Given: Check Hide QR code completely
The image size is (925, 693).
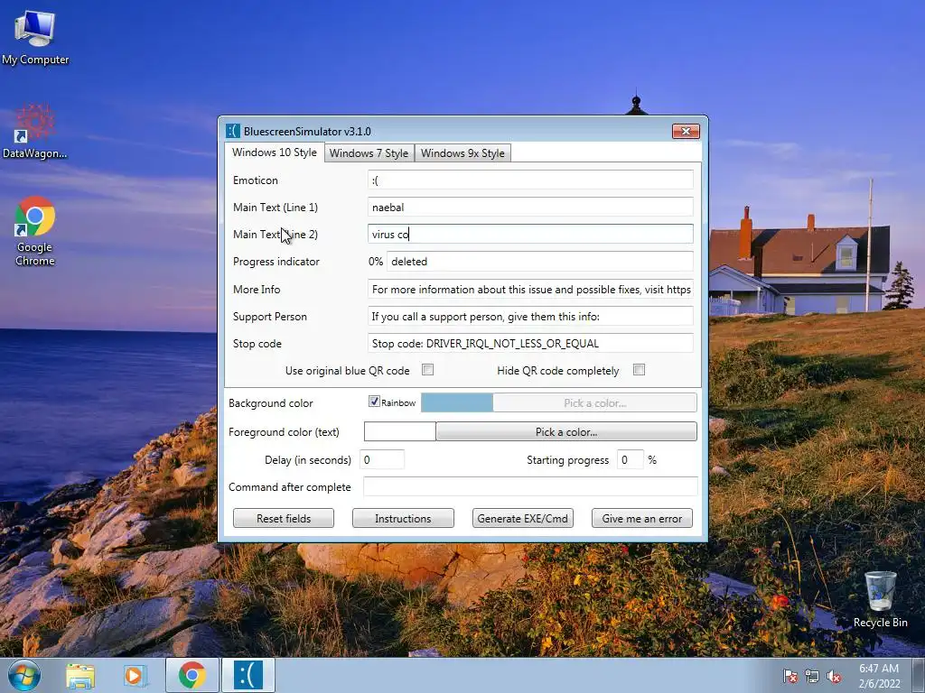Looking at the screenshot, I should pos(639,369).
